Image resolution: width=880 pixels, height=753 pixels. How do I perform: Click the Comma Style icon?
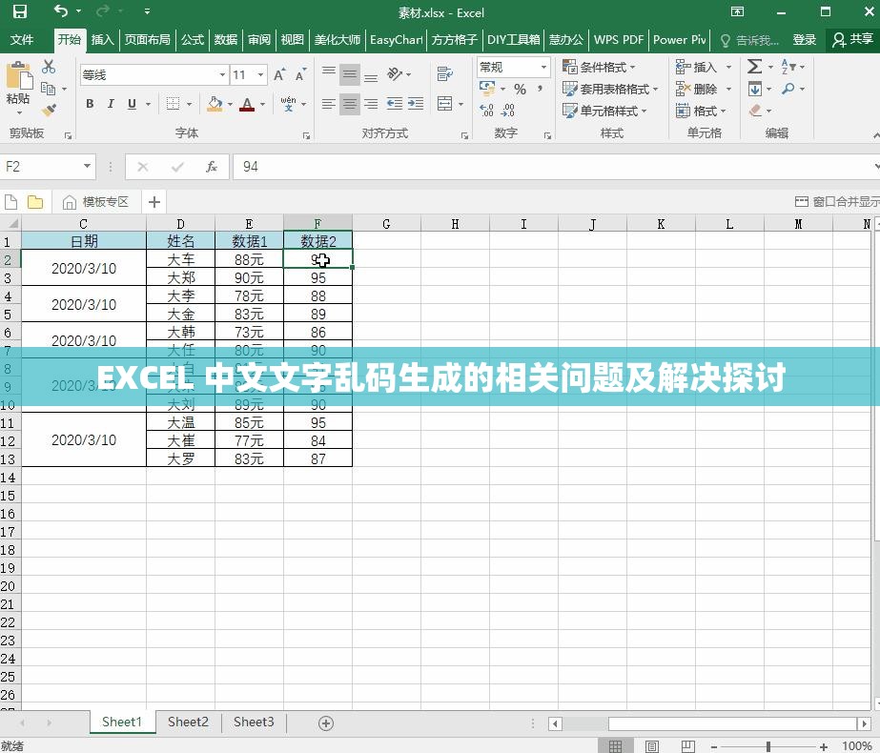click(x=540, y=90)
